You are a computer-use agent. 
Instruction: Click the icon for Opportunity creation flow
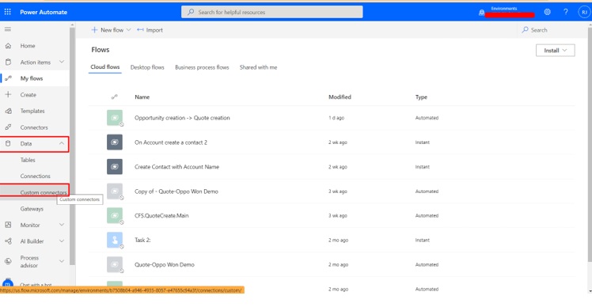click(x=115, y=118)
